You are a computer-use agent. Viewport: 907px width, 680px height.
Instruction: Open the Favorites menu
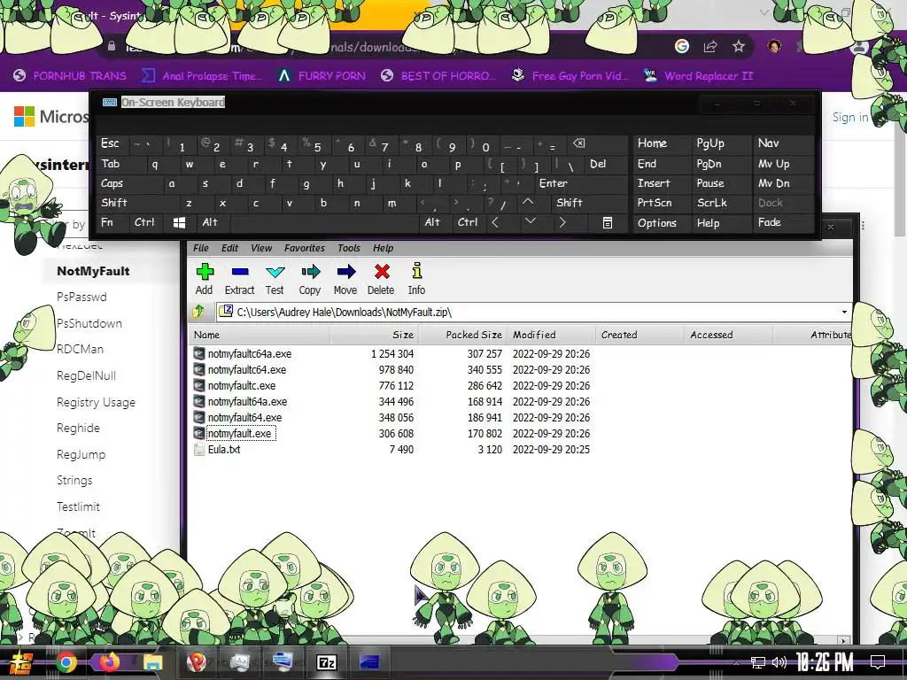[x=305, y=248]
